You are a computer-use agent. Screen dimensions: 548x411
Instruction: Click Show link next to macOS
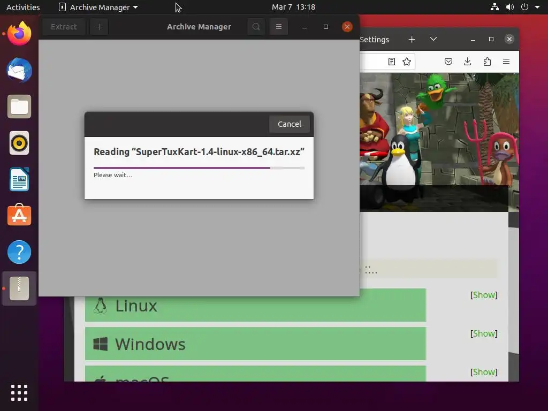point(484,372)
